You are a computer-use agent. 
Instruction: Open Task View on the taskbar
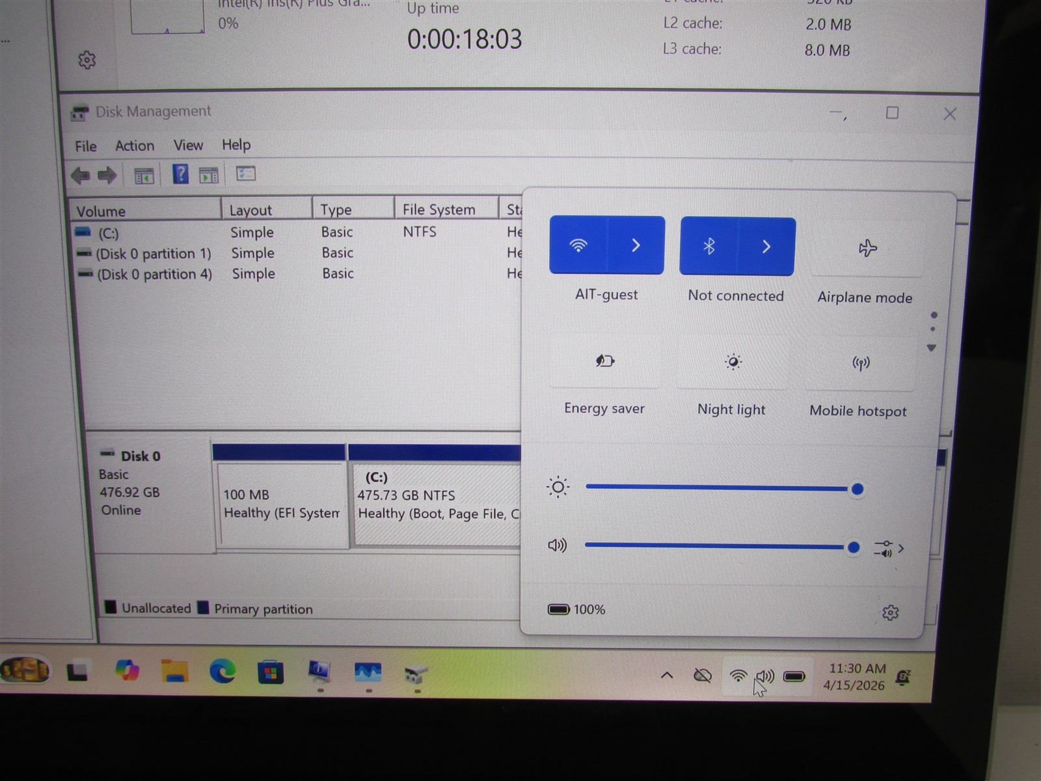77,672
